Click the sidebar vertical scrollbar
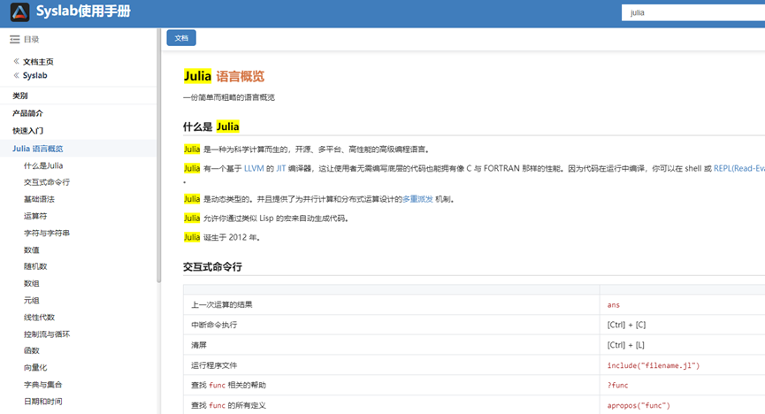This screenshot has width=765, height=414. click(x=158, y=157)
